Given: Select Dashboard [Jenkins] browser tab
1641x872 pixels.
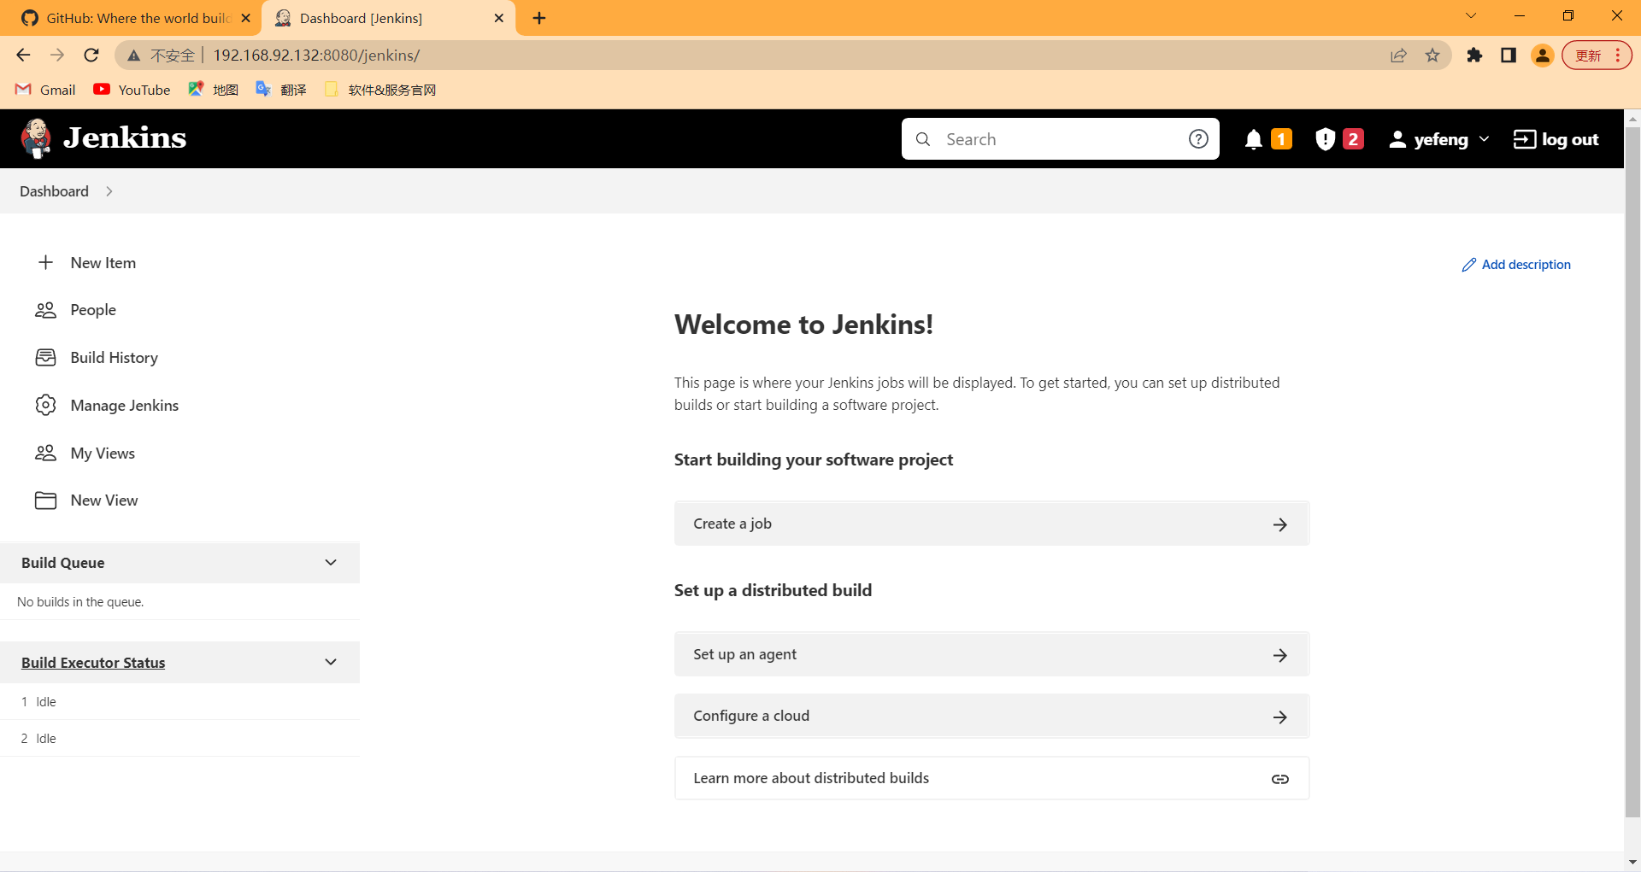Looking at the screenshot, I should point(387,18).
